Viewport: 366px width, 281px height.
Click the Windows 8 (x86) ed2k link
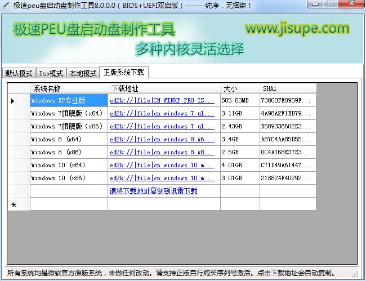[x=162, y=152]
